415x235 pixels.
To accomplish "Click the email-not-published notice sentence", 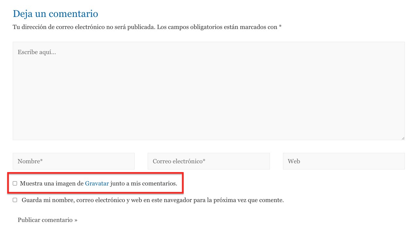I will tap(84, 27).
